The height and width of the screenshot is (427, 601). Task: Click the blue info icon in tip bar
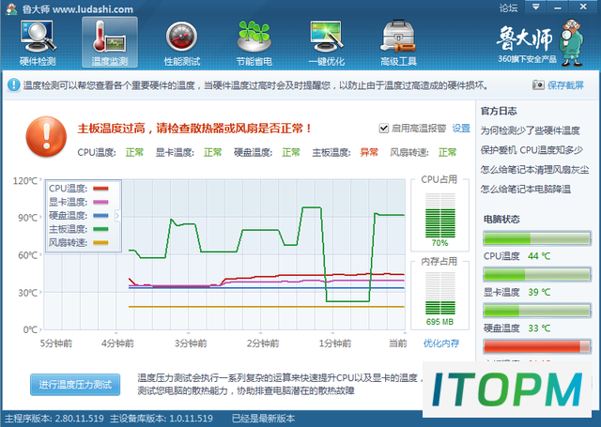[x=14, y=84]
